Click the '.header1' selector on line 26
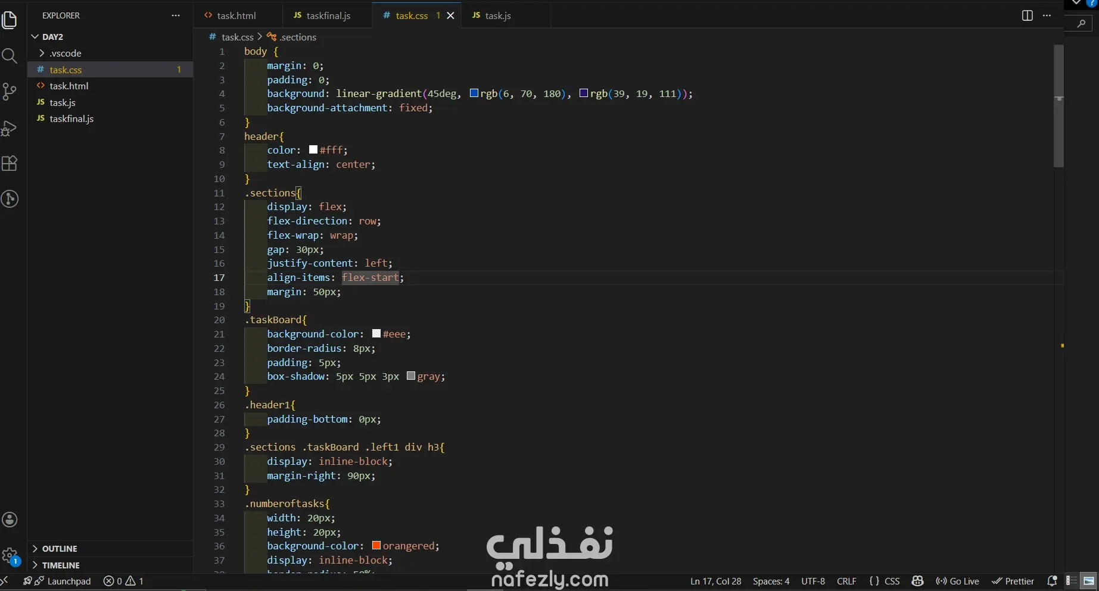1099x591 pixels. coord(267,405)
